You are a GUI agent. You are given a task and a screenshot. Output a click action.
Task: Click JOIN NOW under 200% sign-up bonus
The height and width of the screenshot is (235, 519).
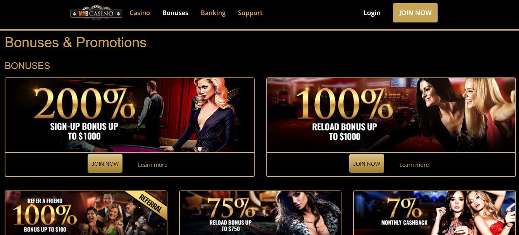[105, 163]
